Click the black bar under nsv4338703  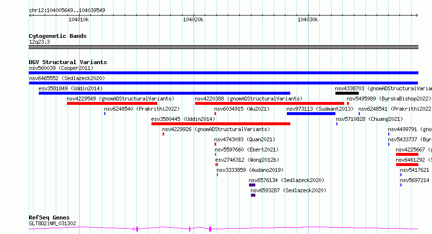coord(347,93)
